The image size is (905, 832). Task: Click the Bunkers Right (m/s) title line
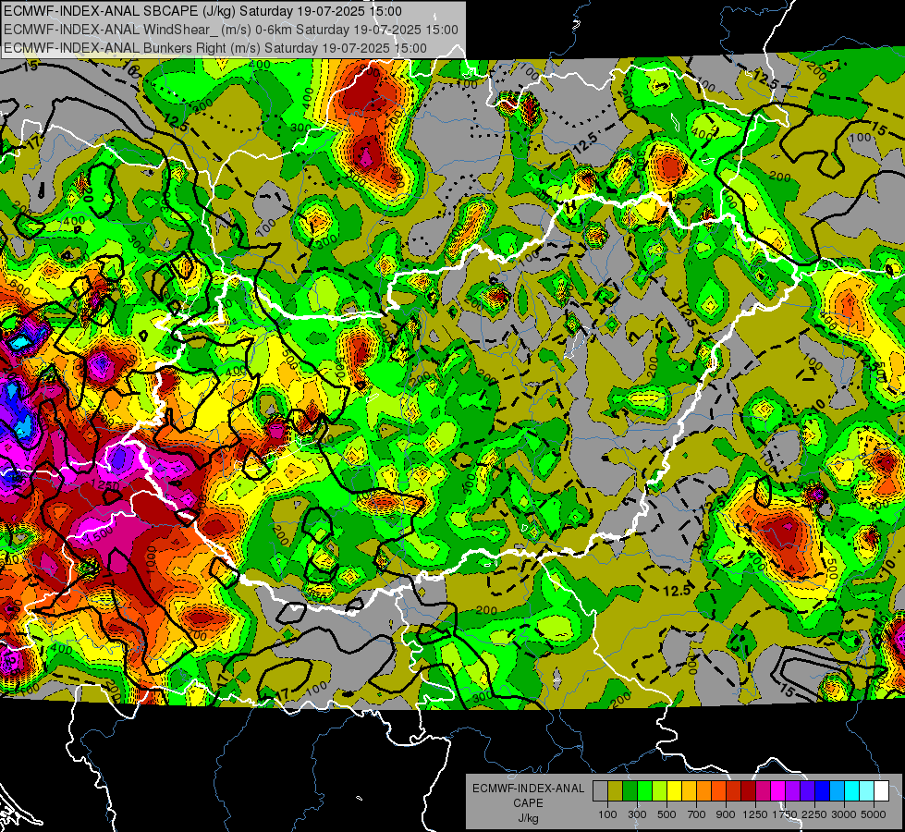coord(215,48)
